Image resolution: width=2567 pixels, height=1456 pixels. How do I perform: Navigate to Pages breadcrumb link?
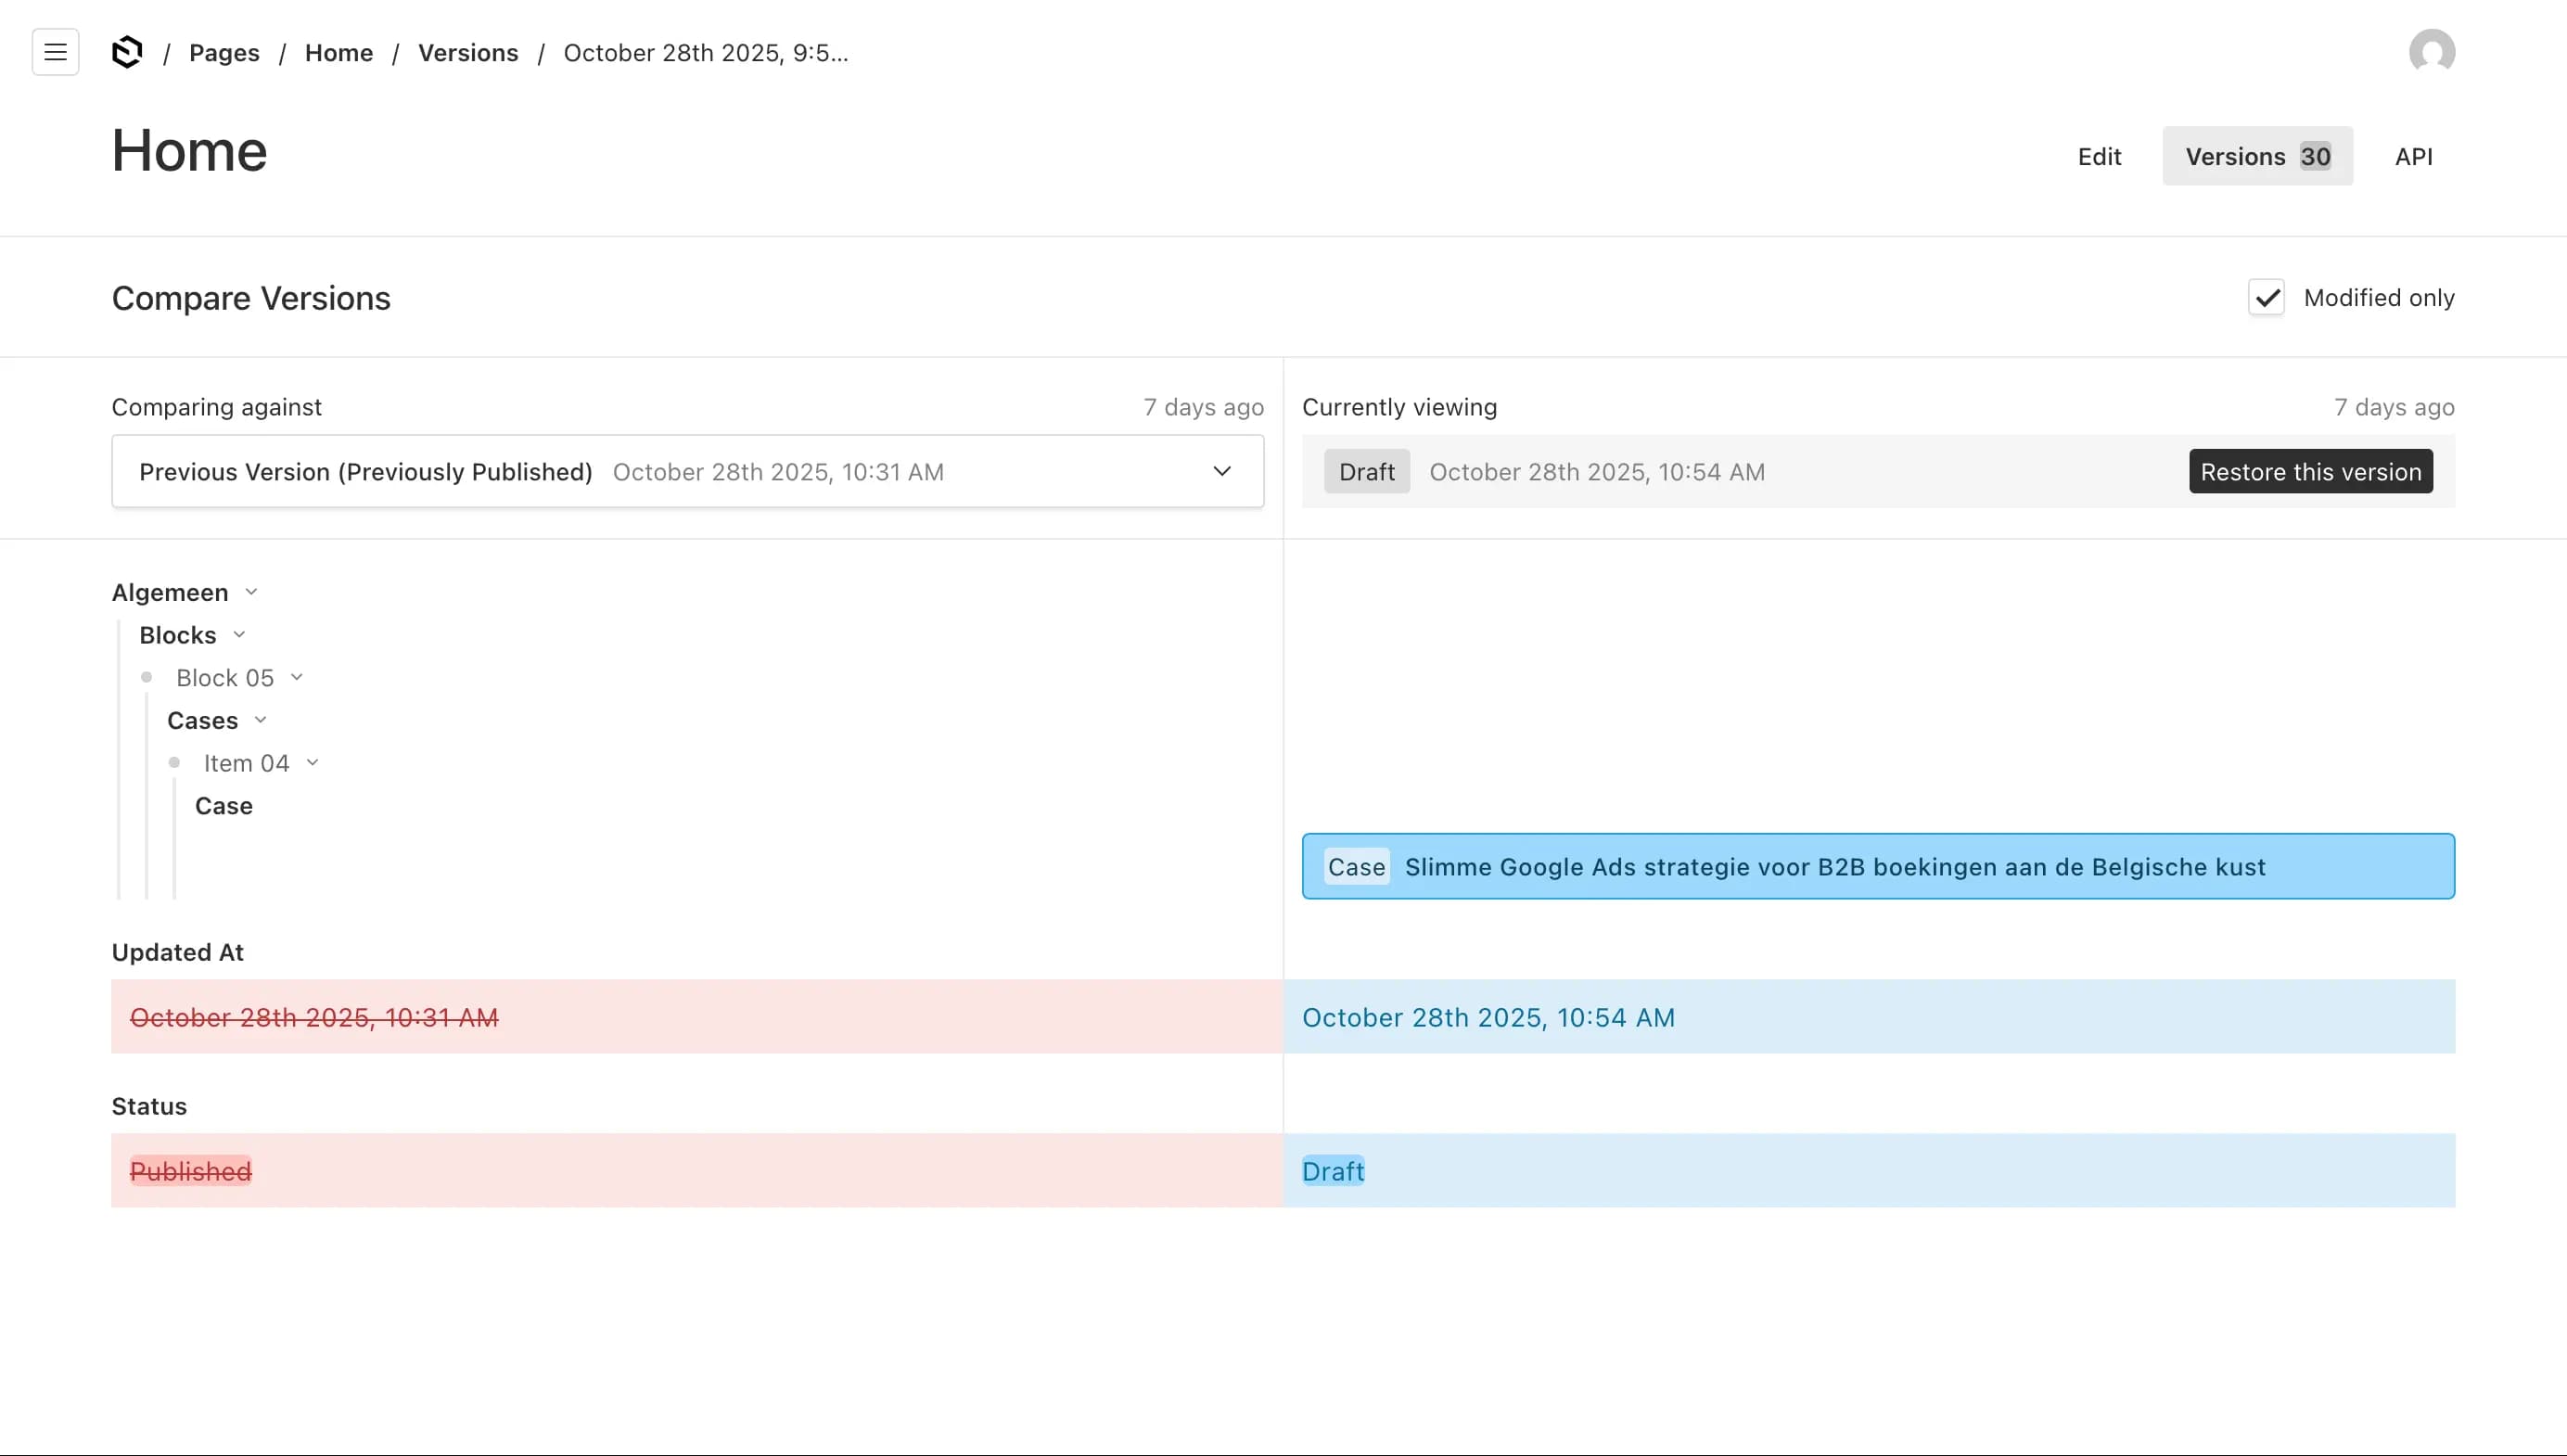pyautogui.click(x=224, y=53)
